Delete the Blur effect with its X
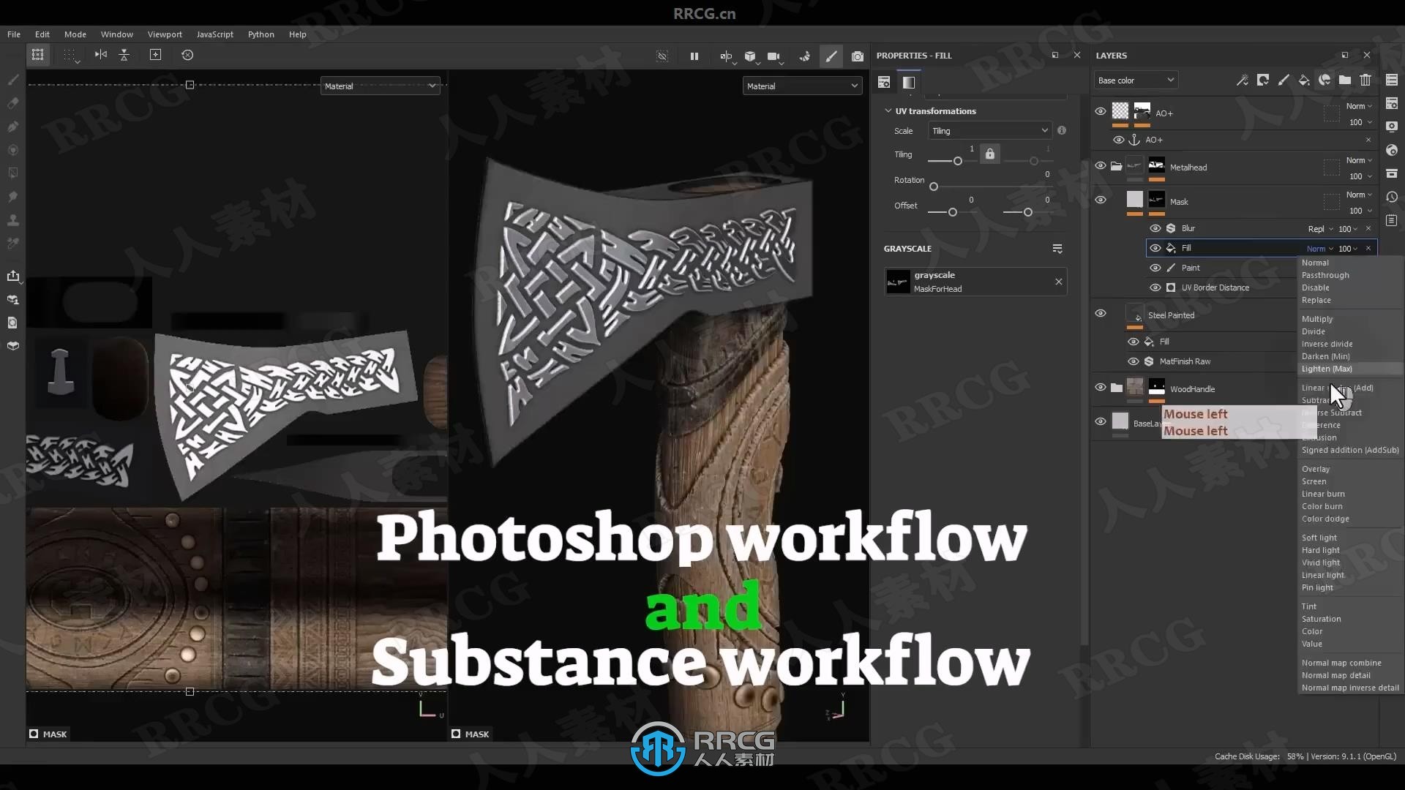 [1368, 228]
